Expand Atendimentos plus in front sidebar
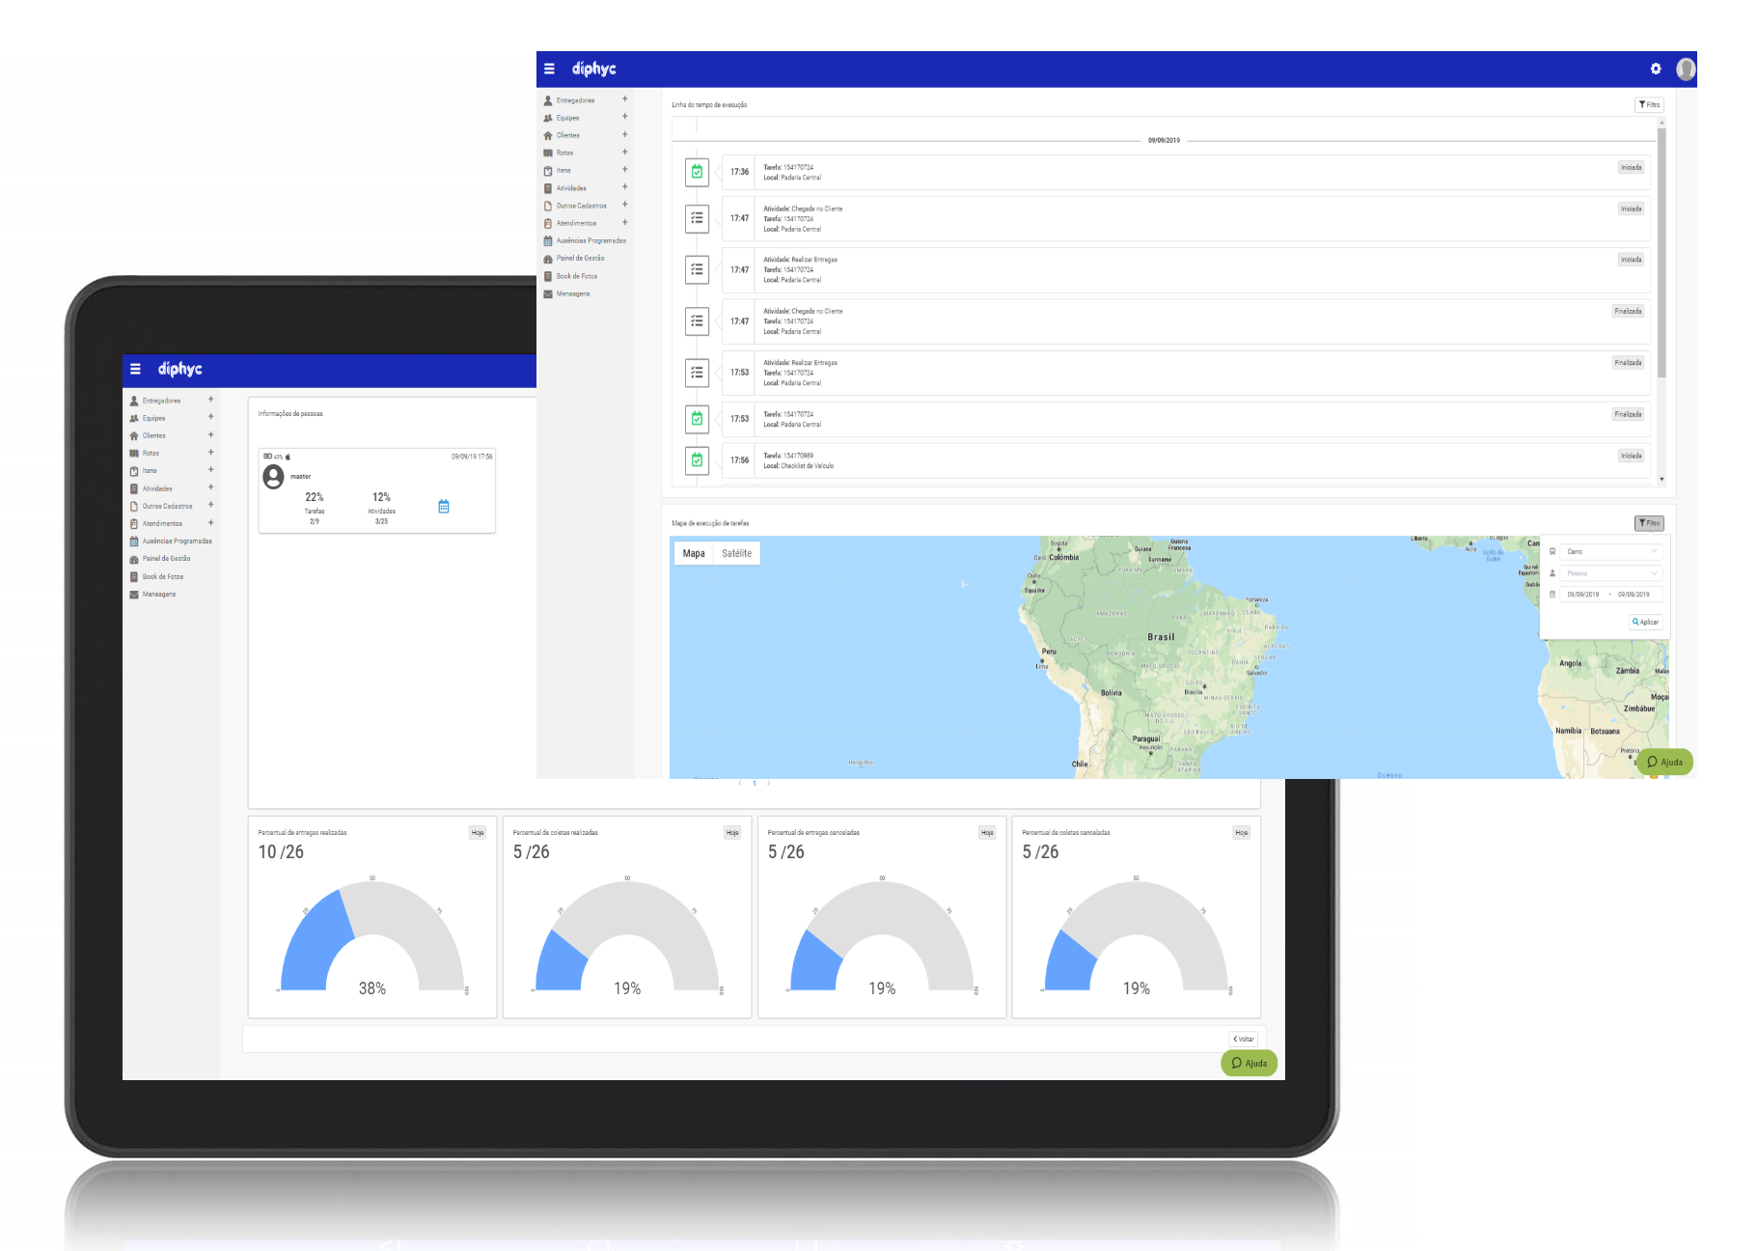1758x1251 pixels. click(625, 223)
